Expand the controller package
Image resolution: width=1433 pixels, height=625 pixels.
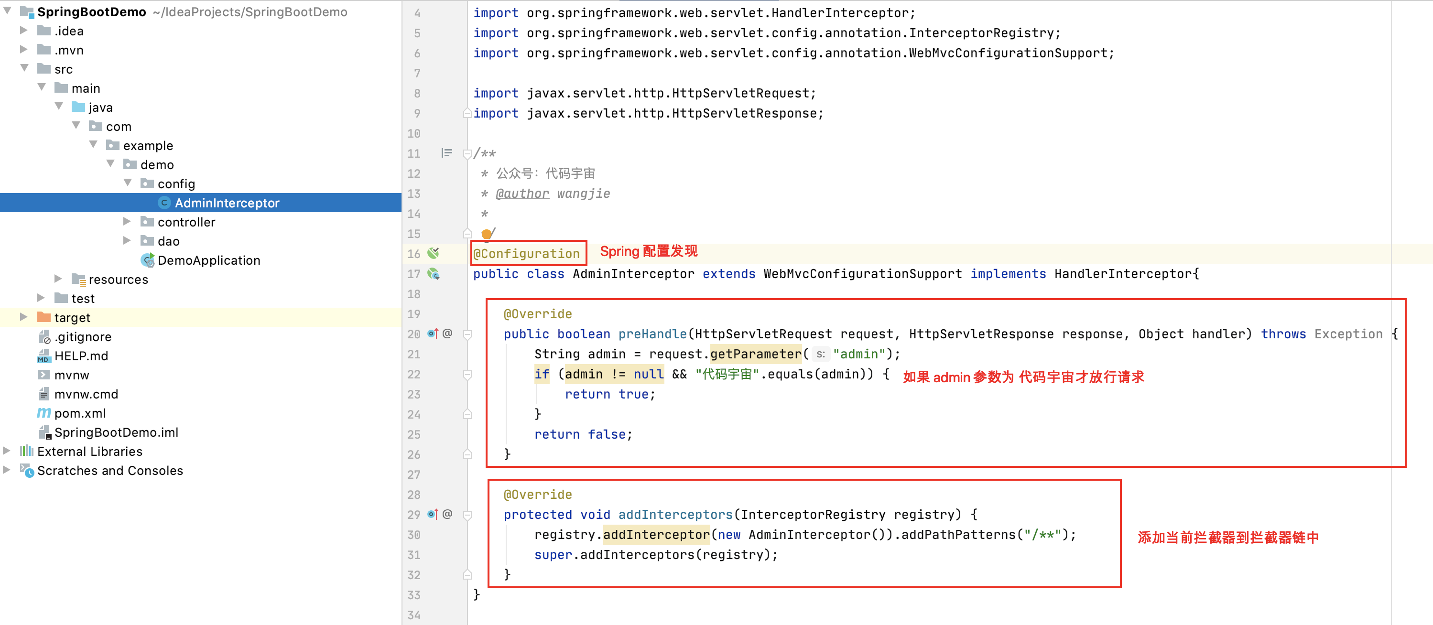point(127,222)
